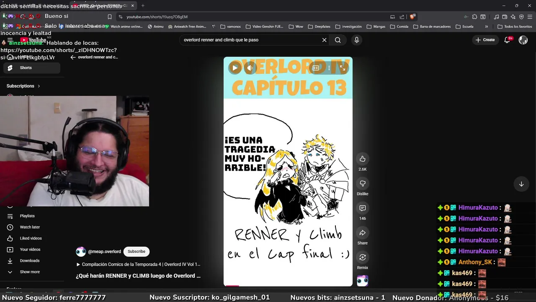Screen dimensions: 536x302
Task: Click the address bar share icon
Action: pyautogui.click(x=402, y=17)
